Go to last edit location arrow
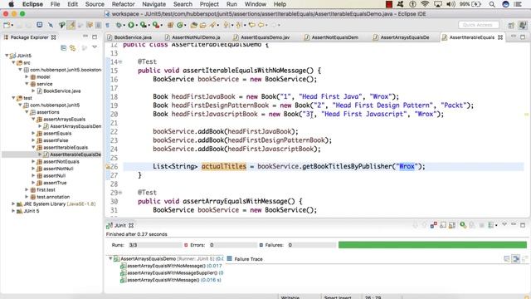 [x=251, y=25]
